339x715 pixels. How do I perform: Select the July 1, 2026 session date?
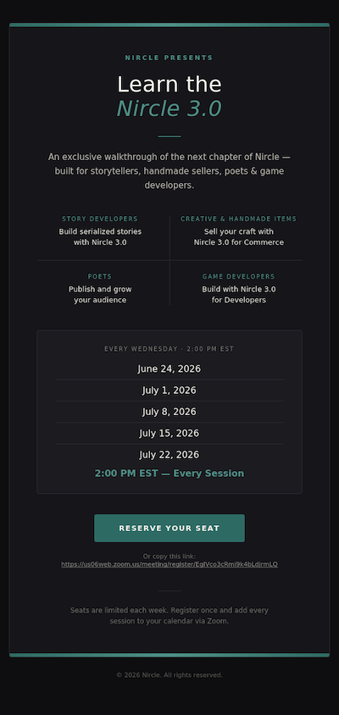(x=169, y=391)
